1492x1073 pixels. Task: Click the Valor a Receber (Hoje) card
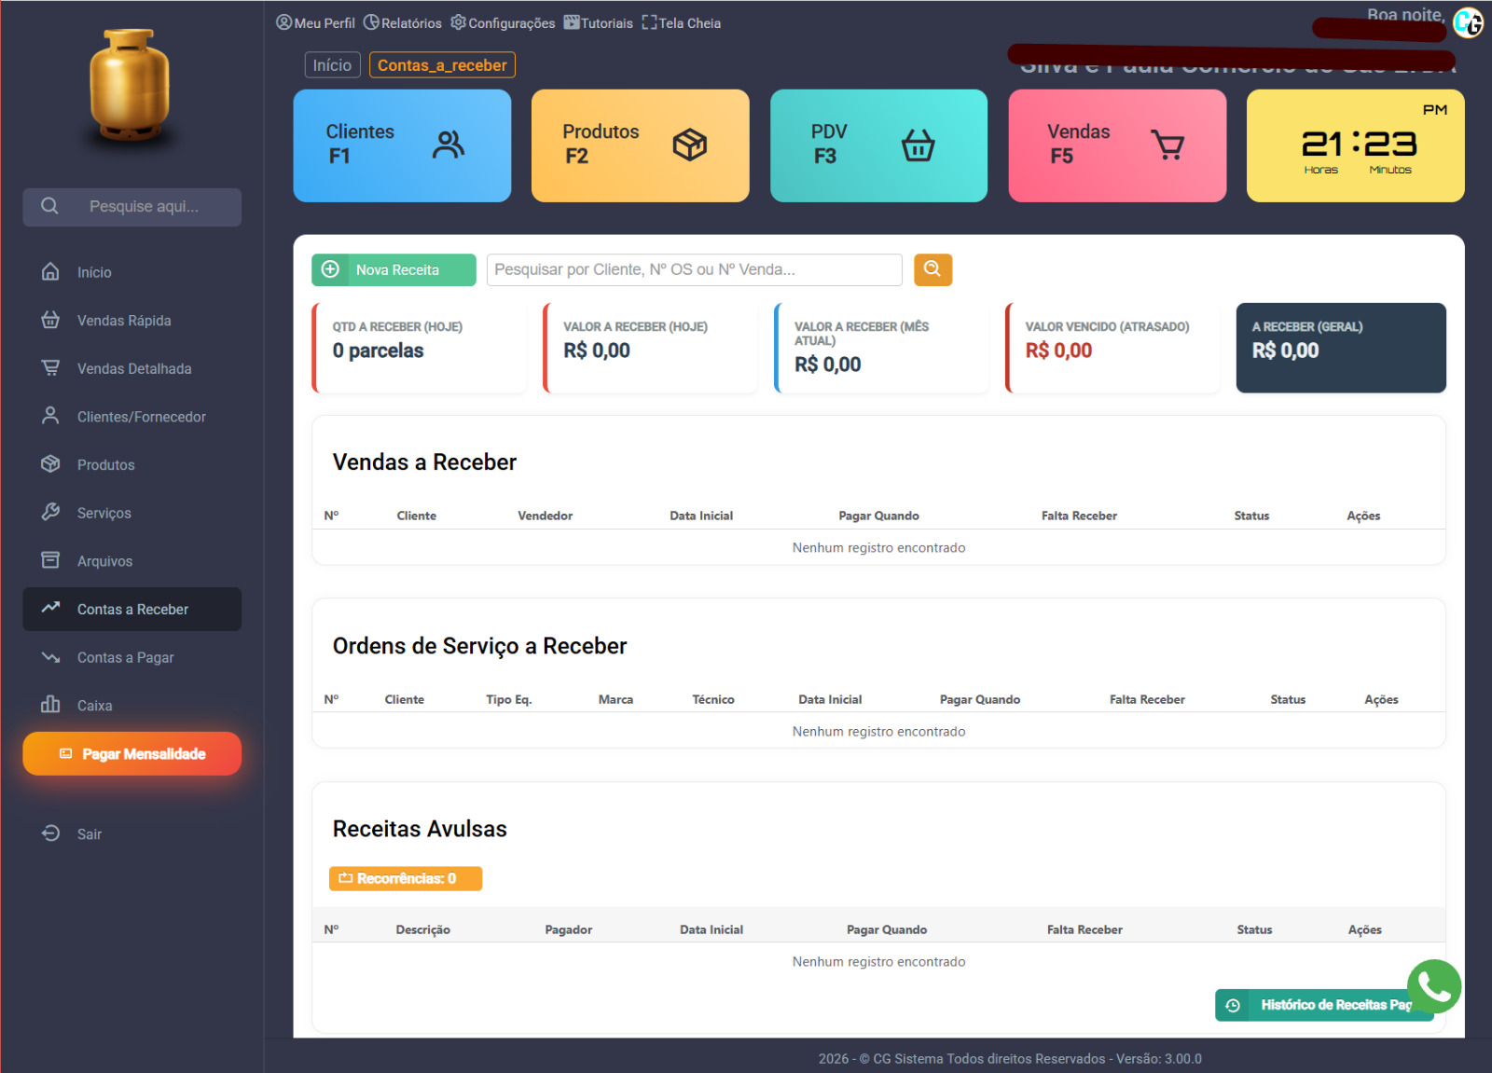click(x=650, y=348)
